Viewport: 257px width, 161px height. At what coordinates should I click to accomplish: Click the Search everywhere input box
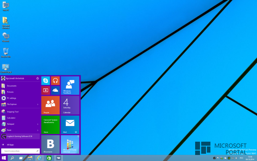pos(20,151)
